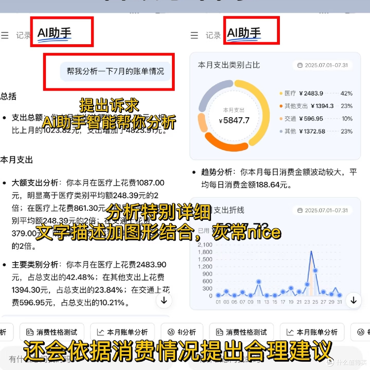Open 消费性格测试 chip in left screen
This screenshot has height=370, width=370.
click(x=52, y=332)
